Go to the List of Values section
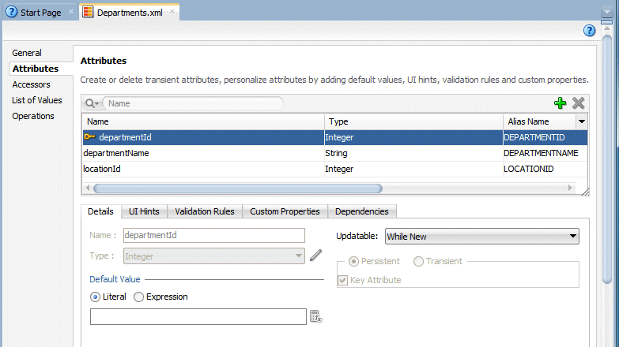The height and width of the screenshot is (347, 619). (37, 100)
